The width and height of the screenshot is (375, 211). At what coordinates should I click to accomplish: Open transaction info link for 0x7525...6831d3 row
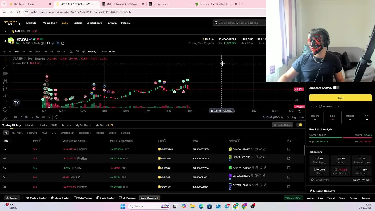point(289,187)
